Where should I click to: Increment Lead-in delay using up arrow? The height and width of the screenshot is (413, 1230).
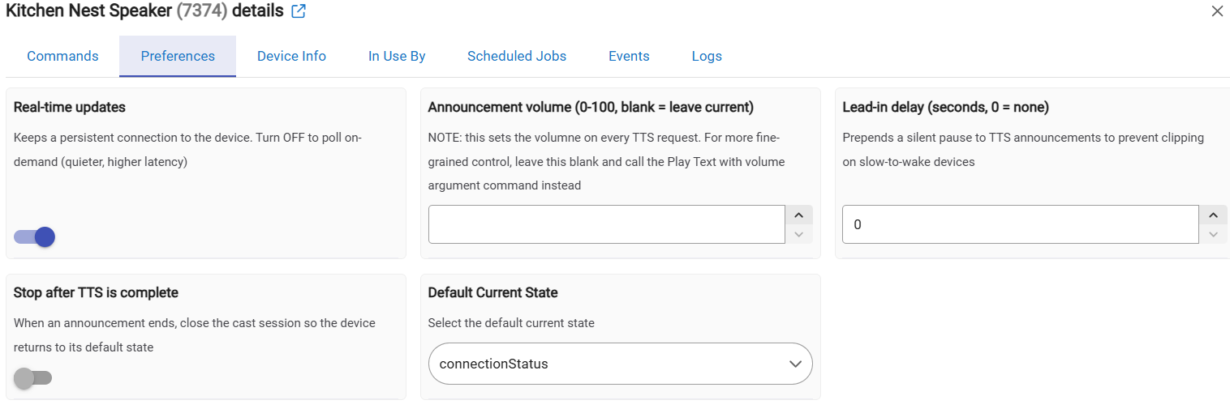click(1213, 215)
